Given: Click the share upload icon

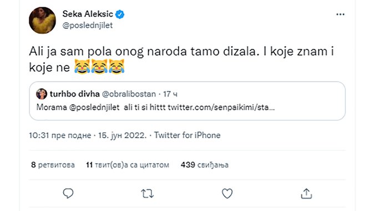Looking at the screenshot, I should click(306, 194).
